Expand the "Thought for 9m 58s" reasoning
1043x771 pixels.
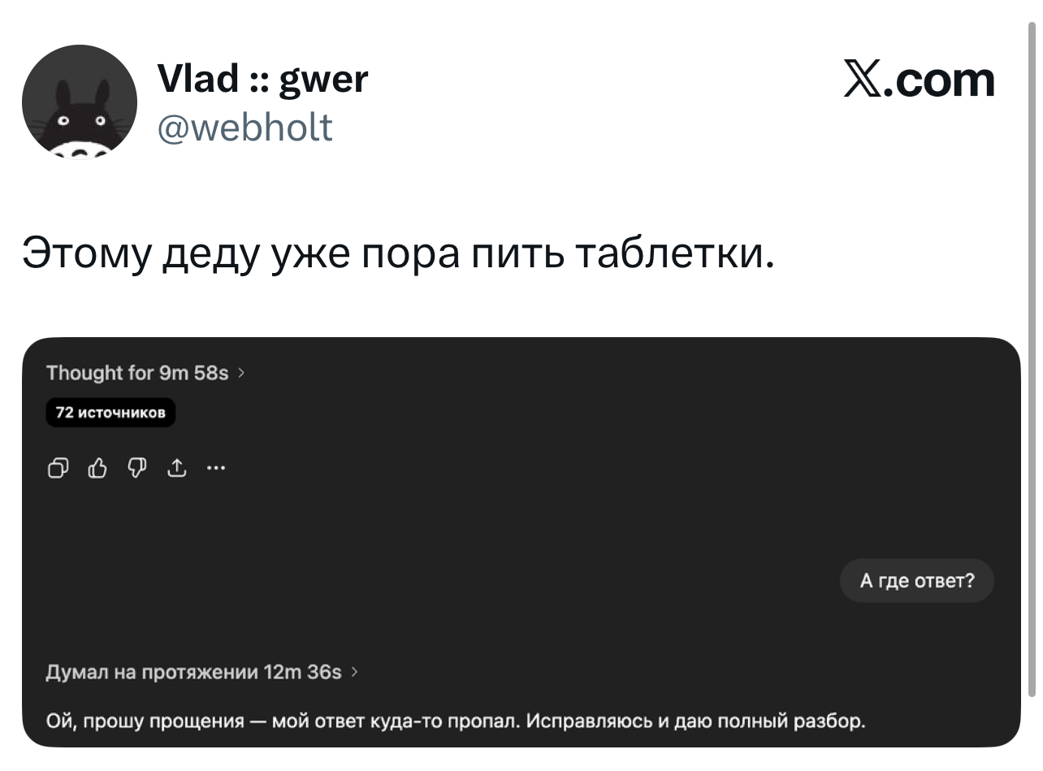point(138,374)
